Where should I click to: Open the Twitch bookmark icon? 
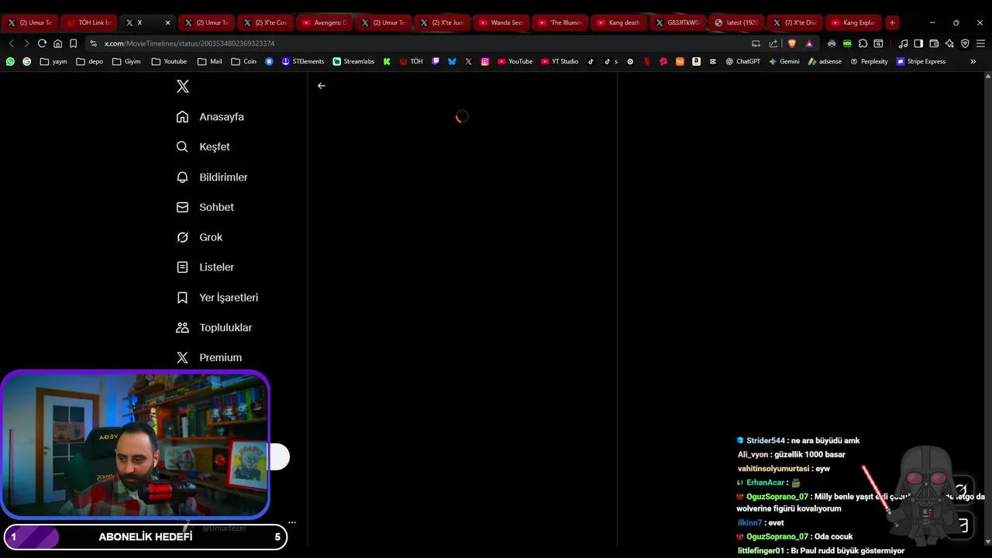tap(436, 61)
